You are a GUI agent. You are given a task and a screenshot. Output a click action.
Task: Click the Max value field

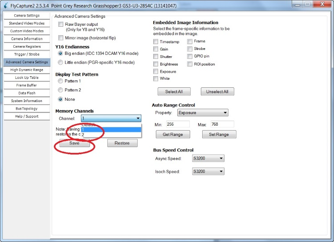click(x=222, y=124)
